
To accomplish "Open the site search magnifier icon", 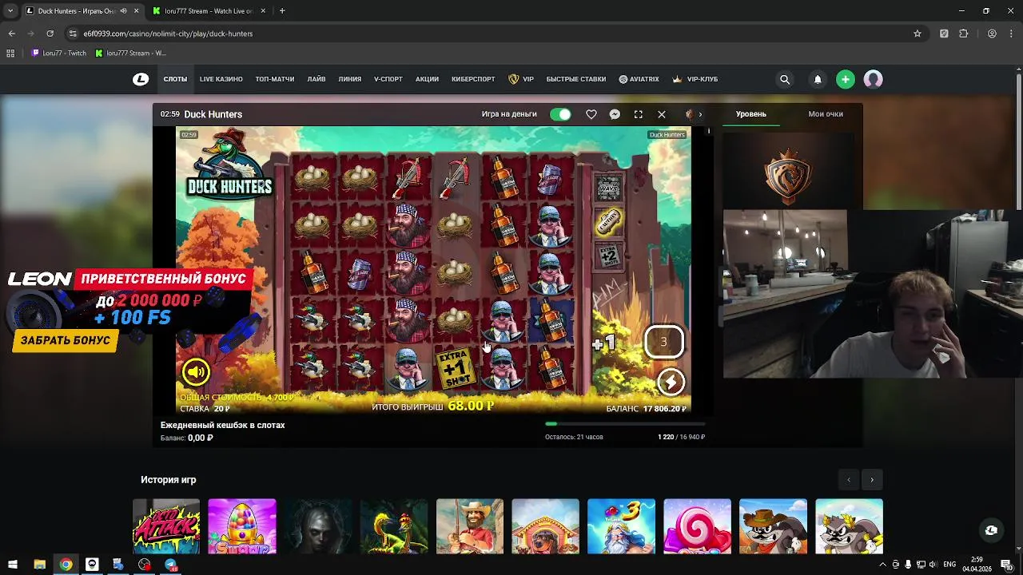I will [x=785, y=79].
